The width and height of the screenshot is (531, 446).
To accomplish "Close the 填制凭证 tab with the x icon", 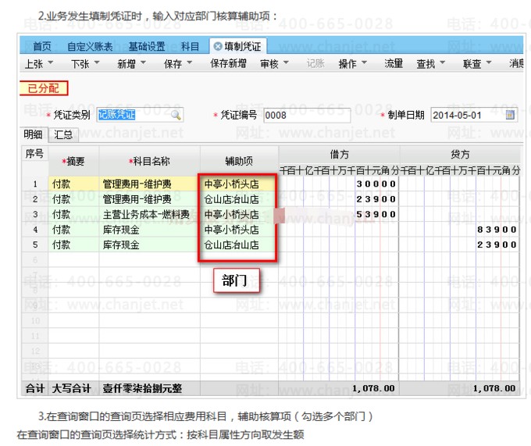I will tap(219, 46).
